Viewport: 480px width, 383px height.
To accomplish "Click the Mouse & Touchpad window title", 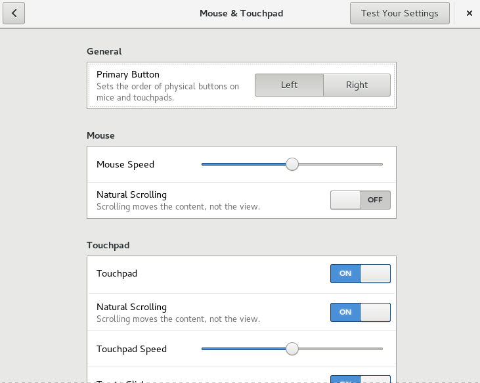I will 241,13.
